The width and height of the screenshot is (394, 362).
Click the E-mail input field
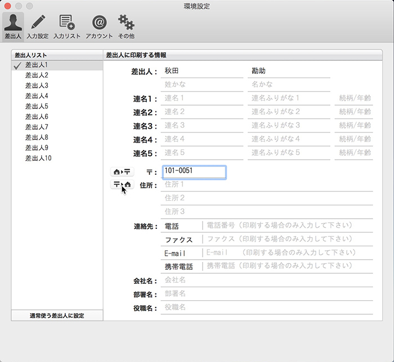[x=287, y=253]
